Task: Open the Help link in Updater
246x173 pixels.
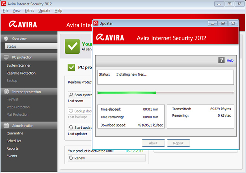Action: 230,61
